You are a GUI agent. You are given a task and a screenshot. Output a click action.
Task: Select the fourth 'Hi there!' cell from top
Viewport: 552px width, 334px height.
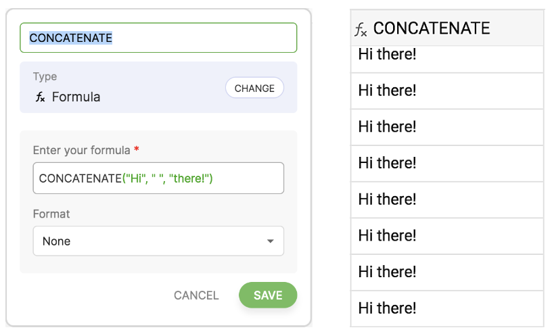pyautogui.click(x=446, y=164)
